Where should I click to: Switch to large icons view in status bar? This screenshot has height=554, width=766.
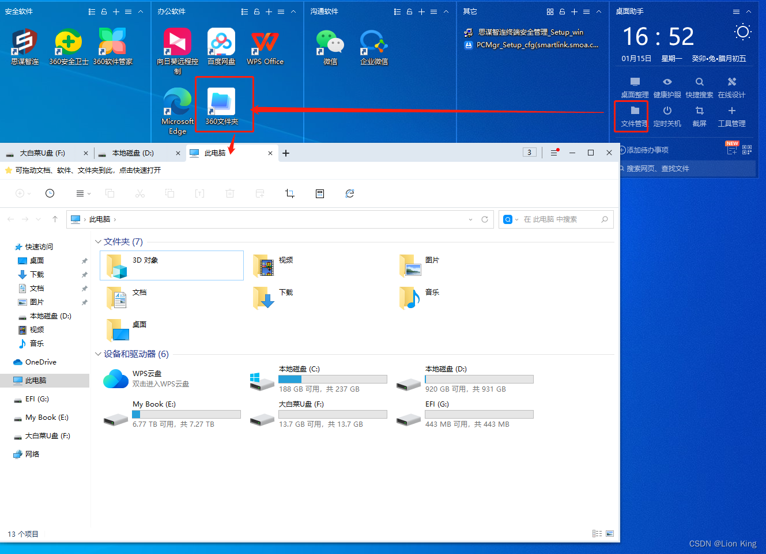[610, 534]
